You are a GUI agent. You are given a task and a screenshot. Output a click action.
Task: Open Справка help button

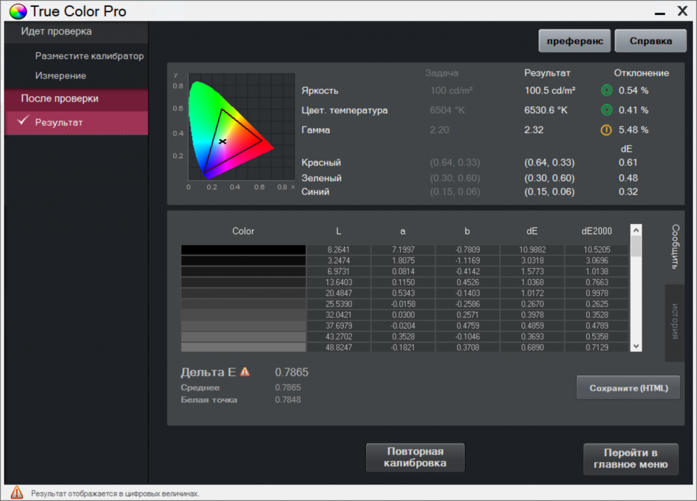(650, 41)
